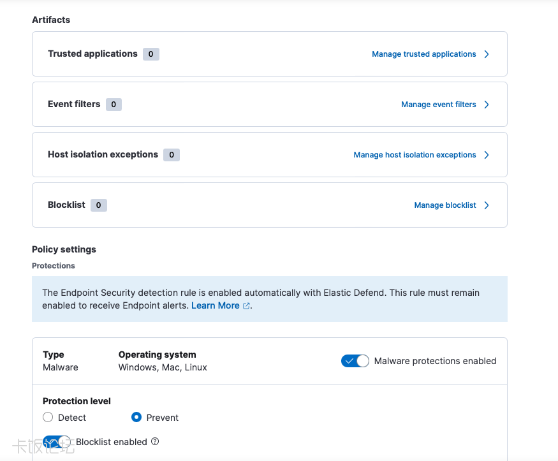The height and width of the screenshot is (461, 558).
Task: Open Manage trusted applications link
Action: [423, 54]
